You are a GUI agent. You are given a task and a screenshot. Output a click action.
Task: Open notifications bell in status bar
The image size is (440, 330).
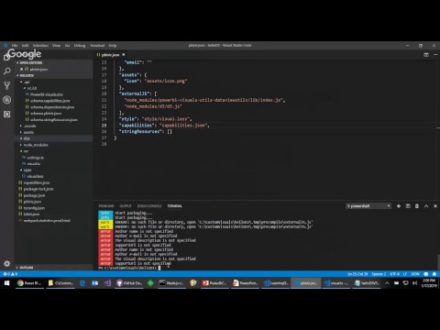(x=434, y=274)
